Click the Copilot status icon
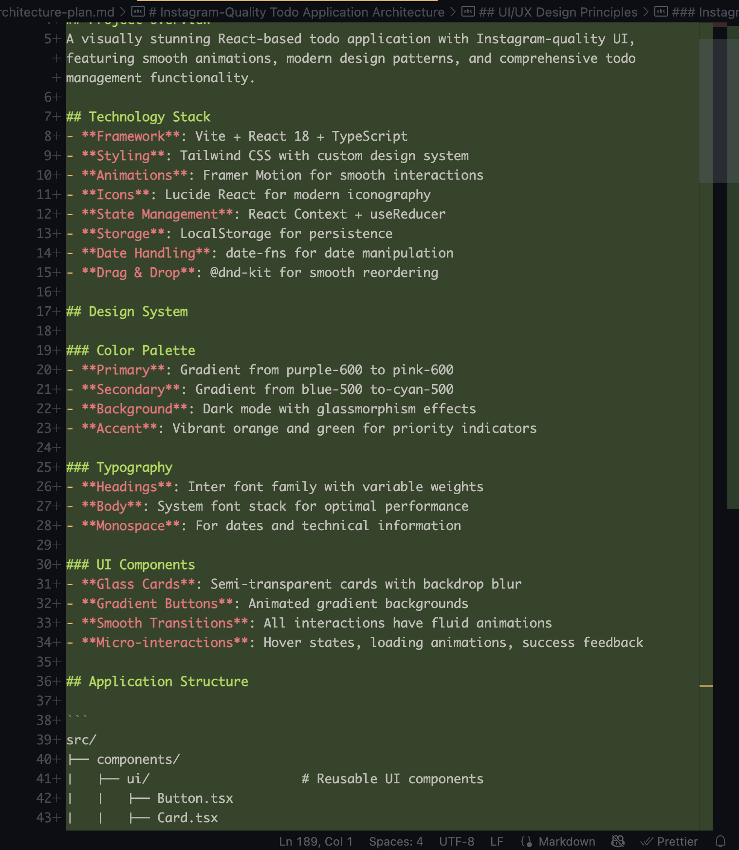This screenshot has height=850, width=739. (618, 841)
